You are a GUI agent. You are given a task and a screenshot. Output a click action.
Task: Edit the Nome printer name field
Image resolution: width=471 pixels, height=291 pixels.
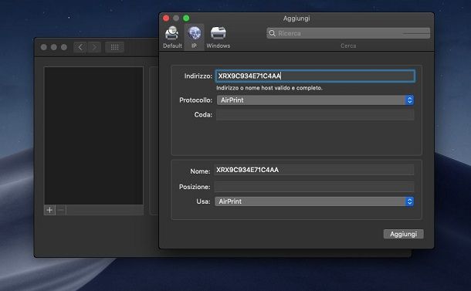point(314,170)
